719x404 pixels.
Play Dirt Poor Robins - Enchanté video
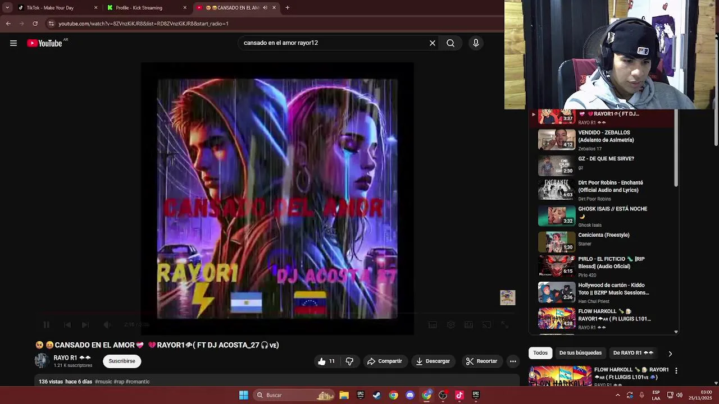pos(601,190)
